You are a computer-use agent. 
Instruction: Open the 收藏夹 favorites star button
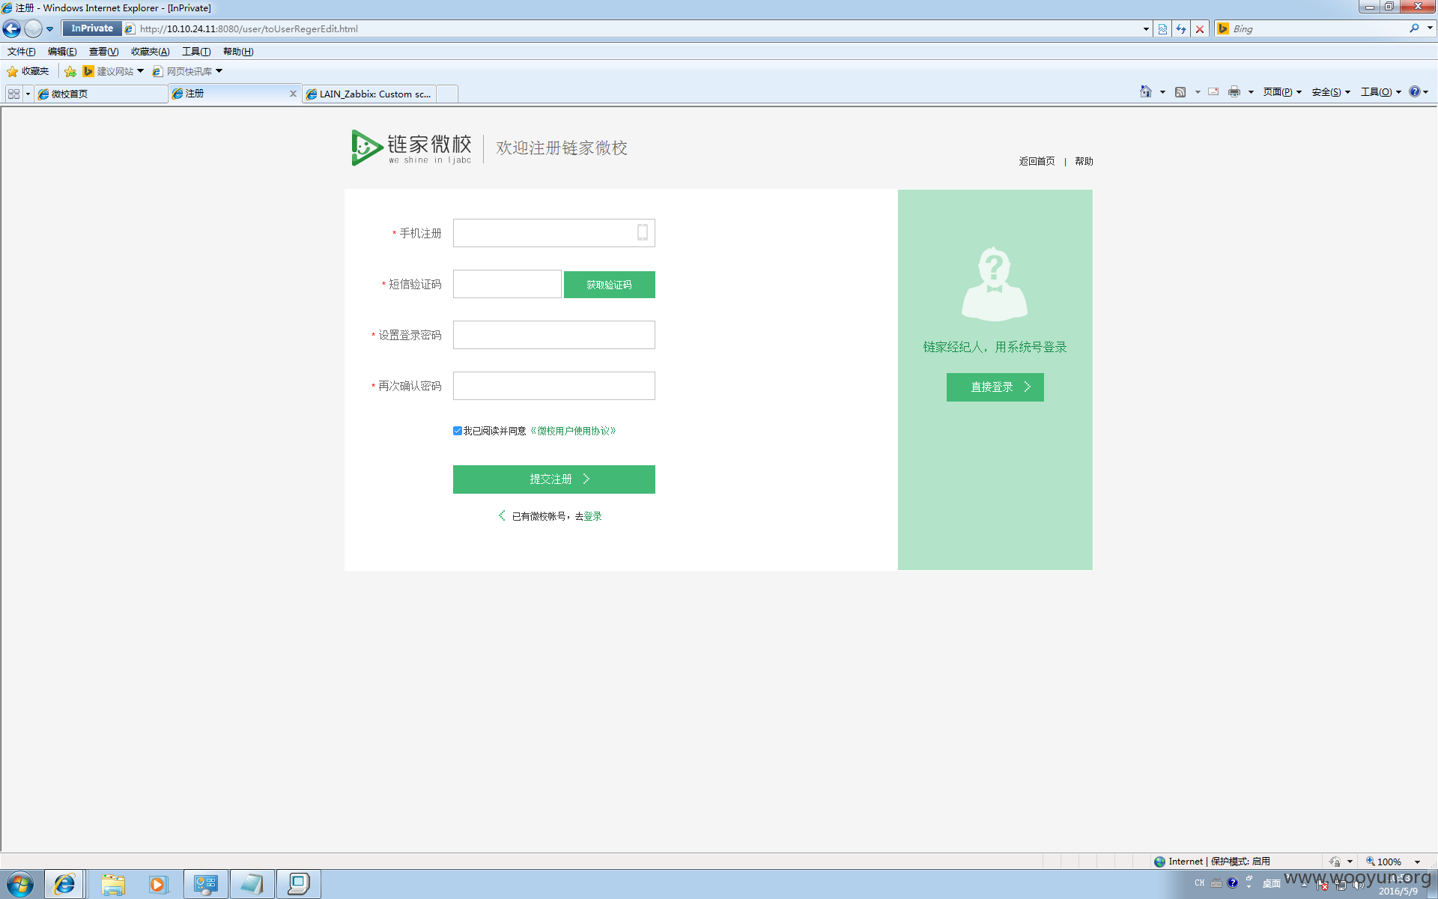pos(28,71)
